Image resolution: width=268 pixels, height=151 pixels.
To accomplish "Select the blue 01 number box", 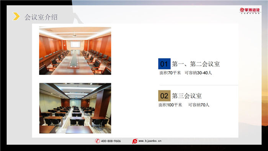I will coord(164,64).
